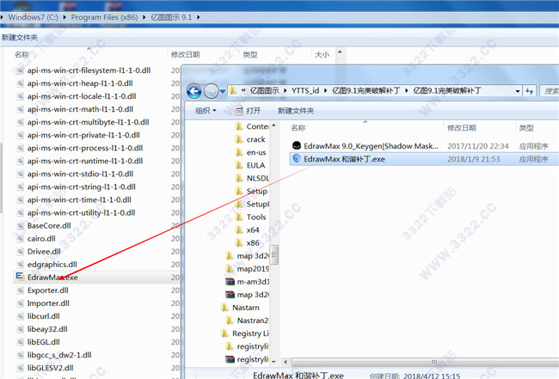Select the EULA folder icon
Viewport: 559px width, 379px height.
click(x=240, y=165)
